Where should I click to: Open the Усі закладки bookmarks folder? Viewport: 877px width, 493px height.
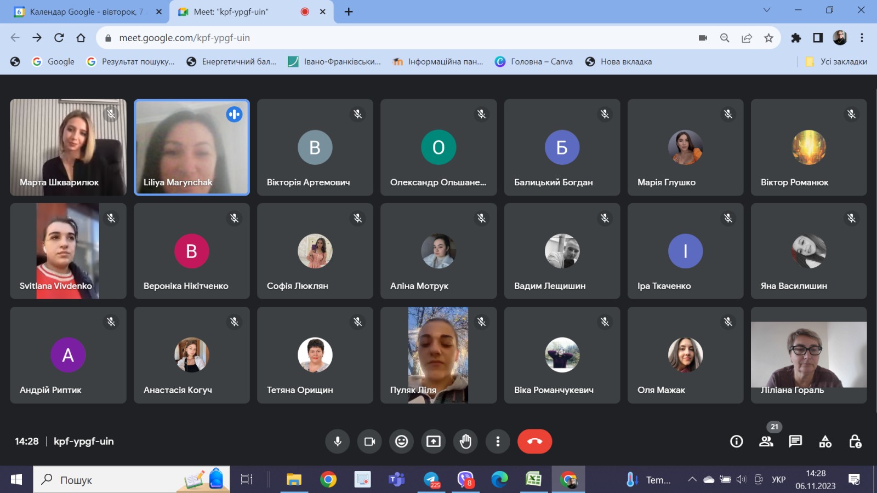pyautogui.click(x=836, y=62)
